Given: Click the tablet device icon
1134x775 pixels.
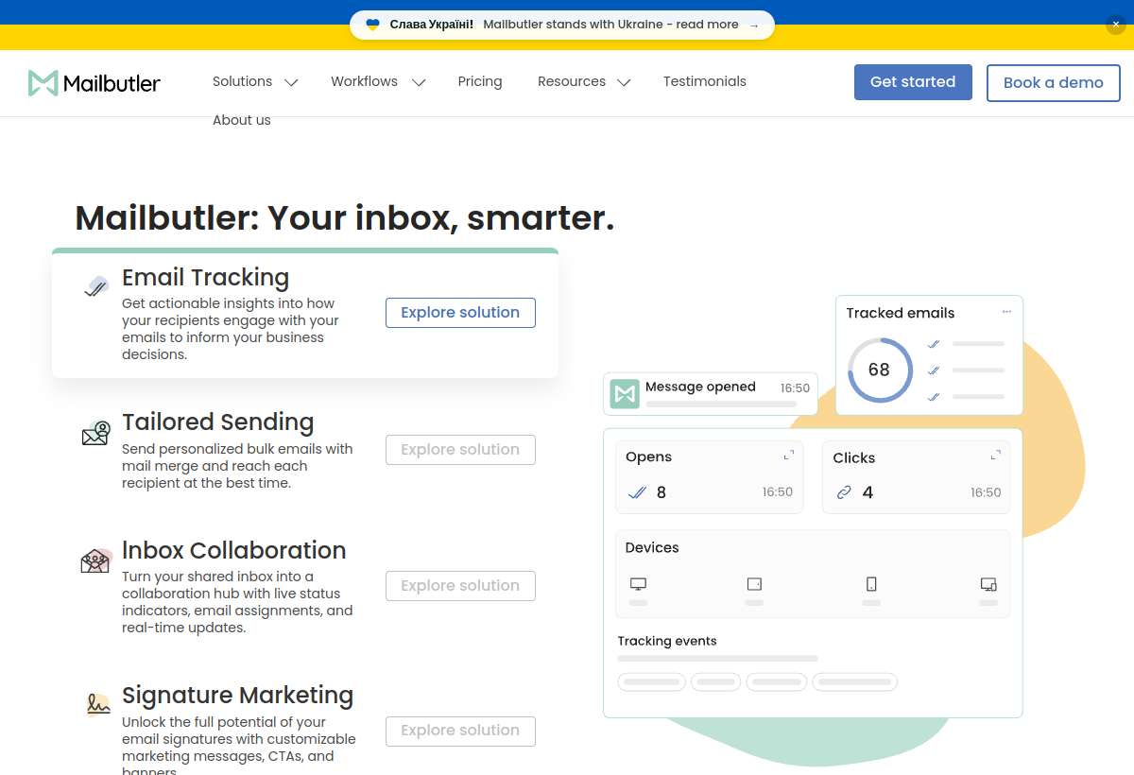Looking at the screenshot, I should 754,584.
